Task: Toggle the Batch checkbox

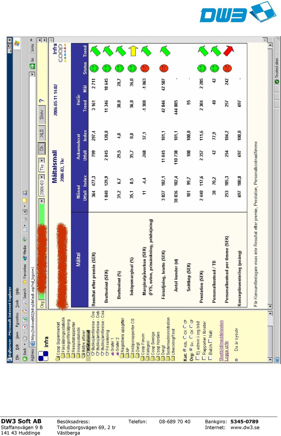Action: pyautogui.click(x=210, y=358)
